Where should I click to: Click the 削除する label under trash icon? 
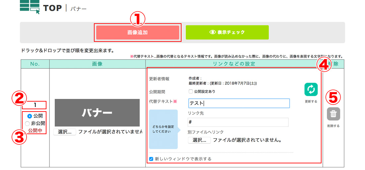(x=333, y=126)
